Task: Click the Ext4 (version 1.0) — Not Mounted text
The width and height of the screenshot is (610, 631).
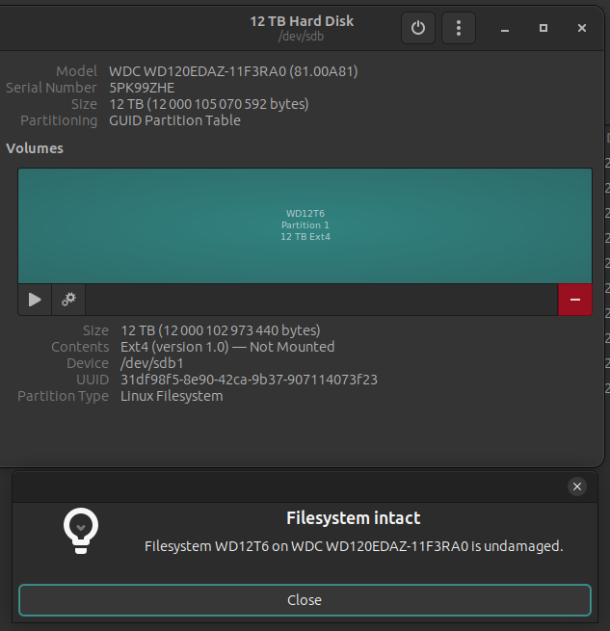Action: pos(227,347)
